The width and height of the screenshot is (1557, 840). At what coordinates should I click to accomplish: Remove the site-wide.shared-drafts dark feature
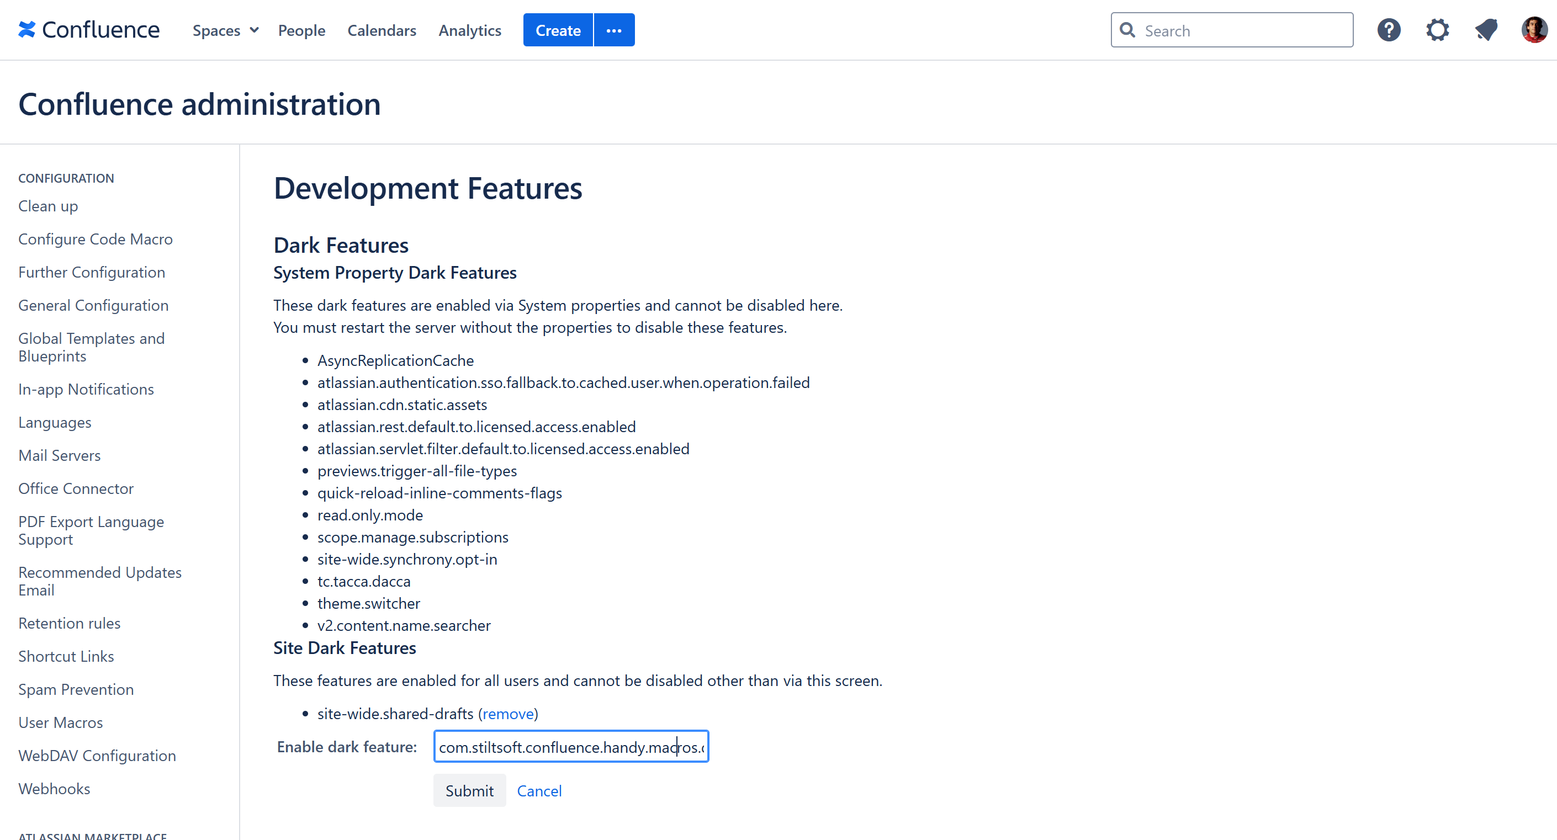pos(508,714)
